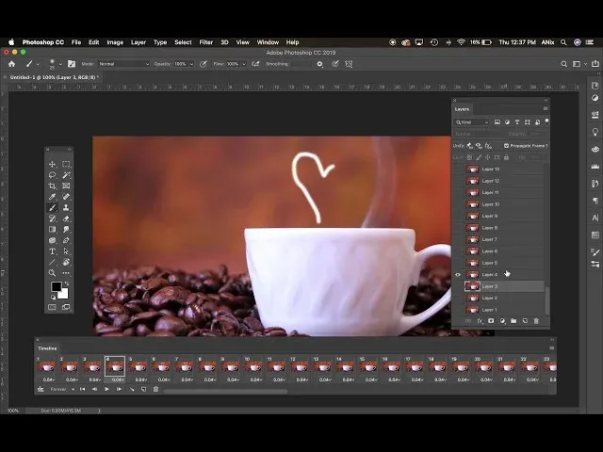
Task: Toggle visibility of Layer 3
Action: tap(458, 286)
